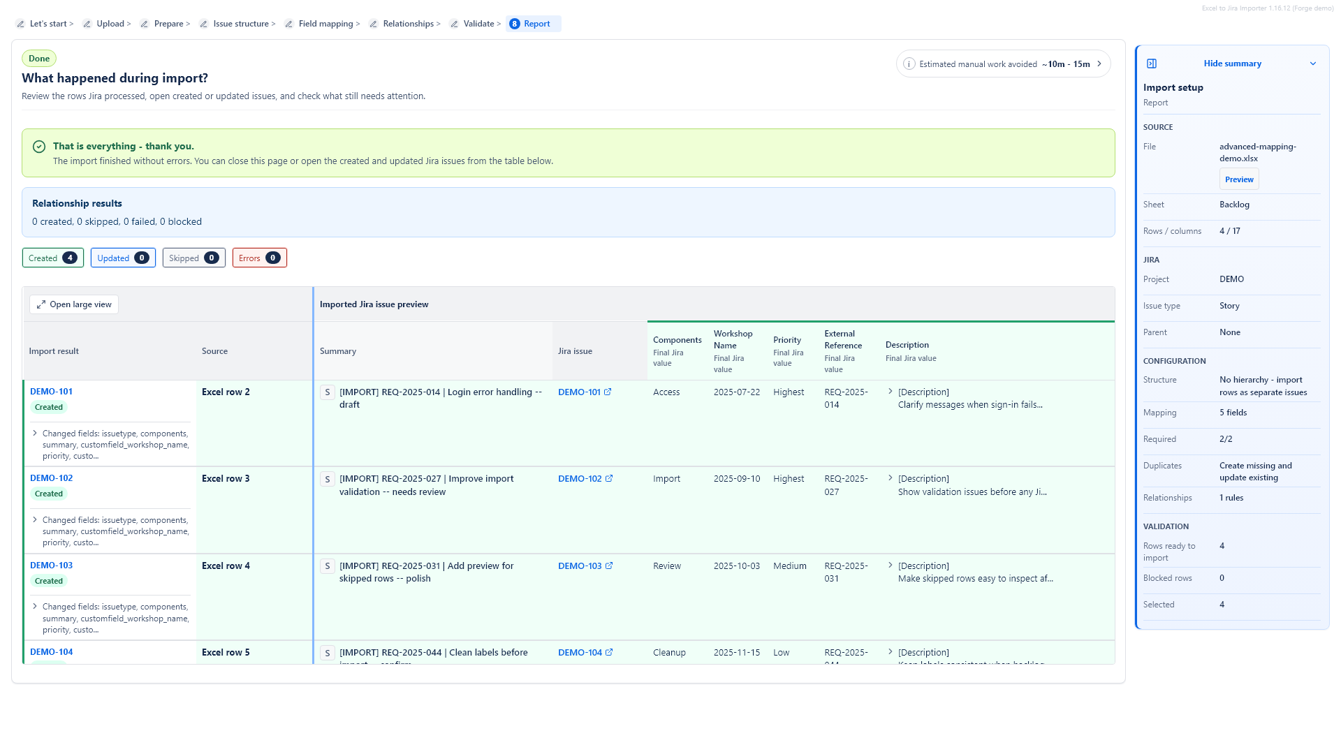Viewport: 1341px width, 754px height.
Task: Expand the Description of DEMO-102 row
Action: (891, 478)
